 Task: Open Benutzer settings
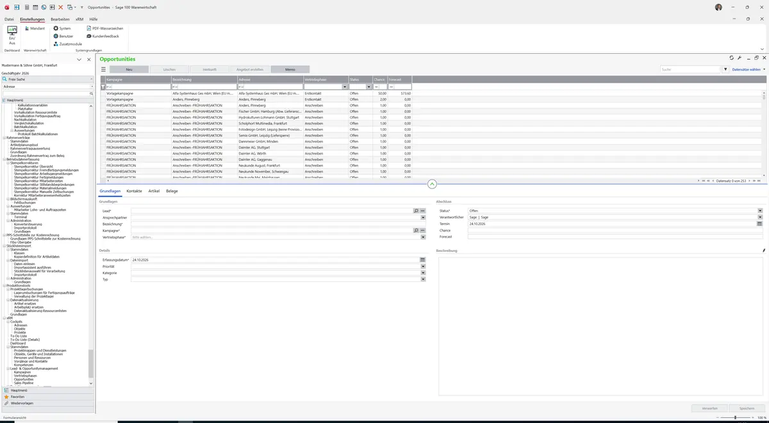coord(63,36)
